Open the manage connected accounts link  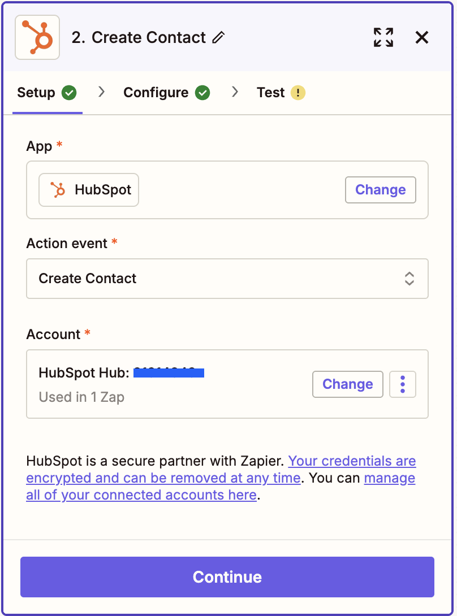click(389, 478)
